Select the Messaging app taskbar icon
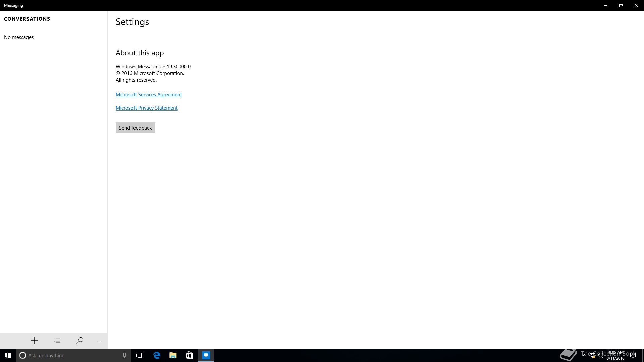This screenshot has height=362, width=644. 206,355
